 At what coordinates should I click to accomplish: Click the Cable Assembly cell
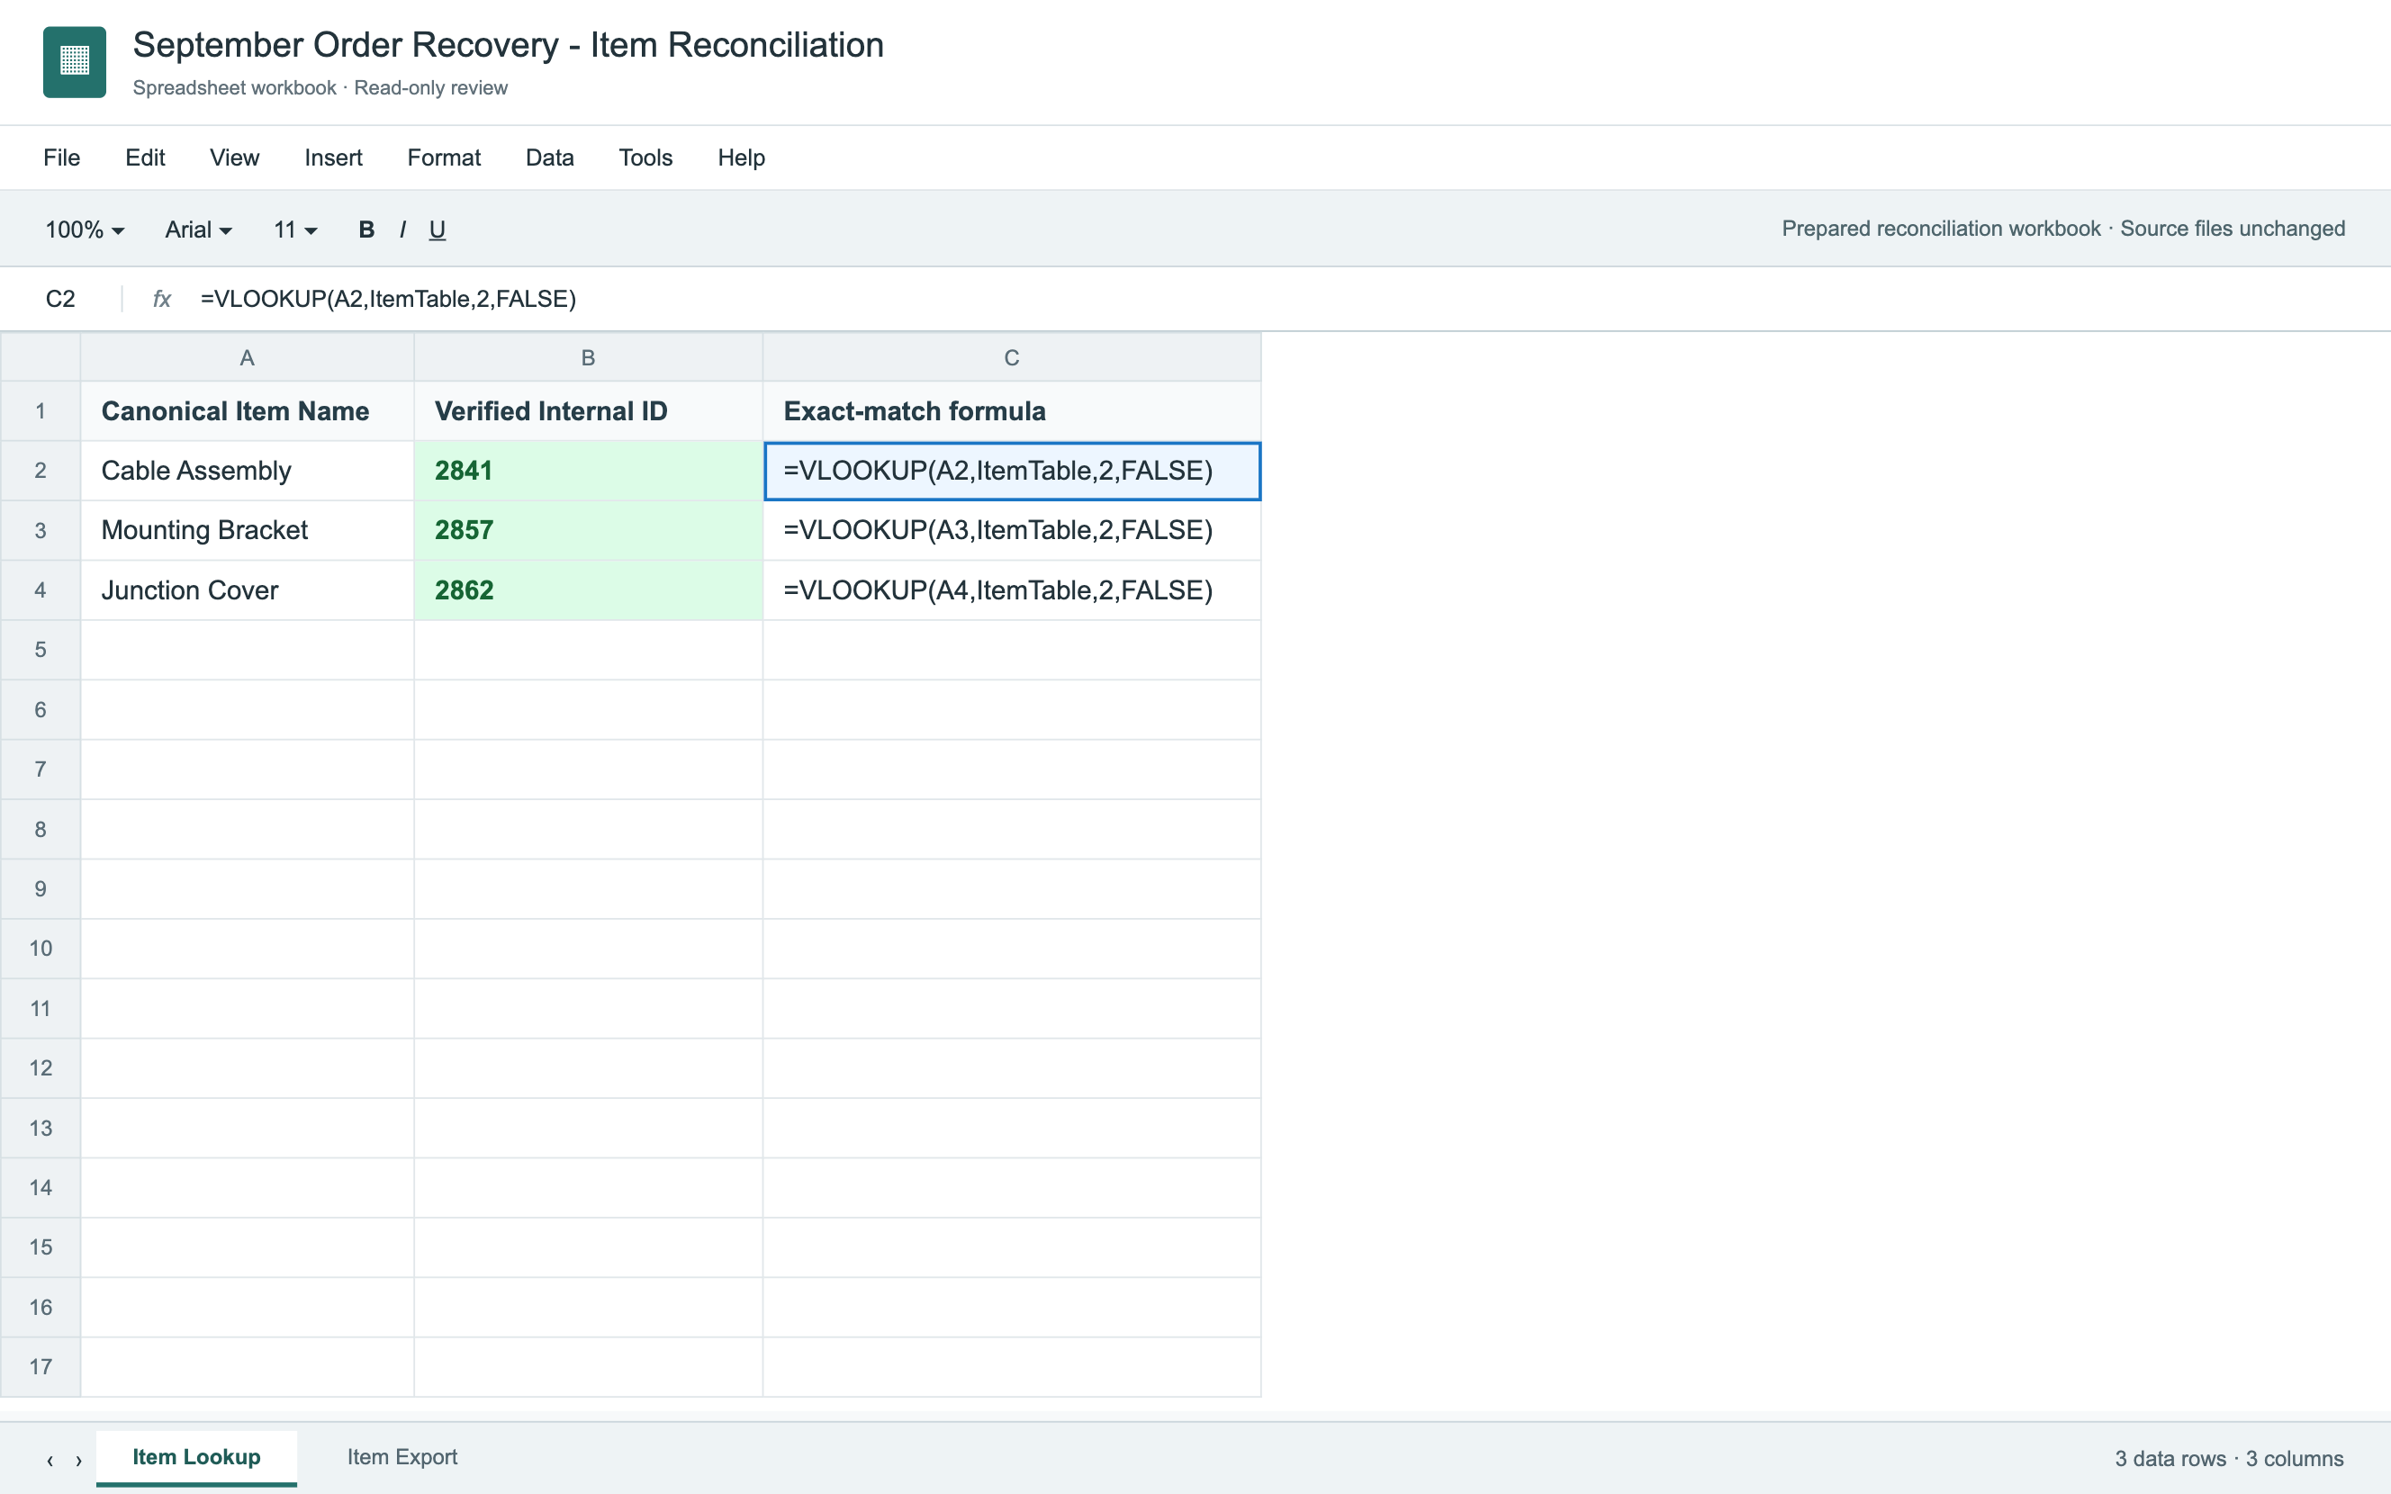[247, 471]
